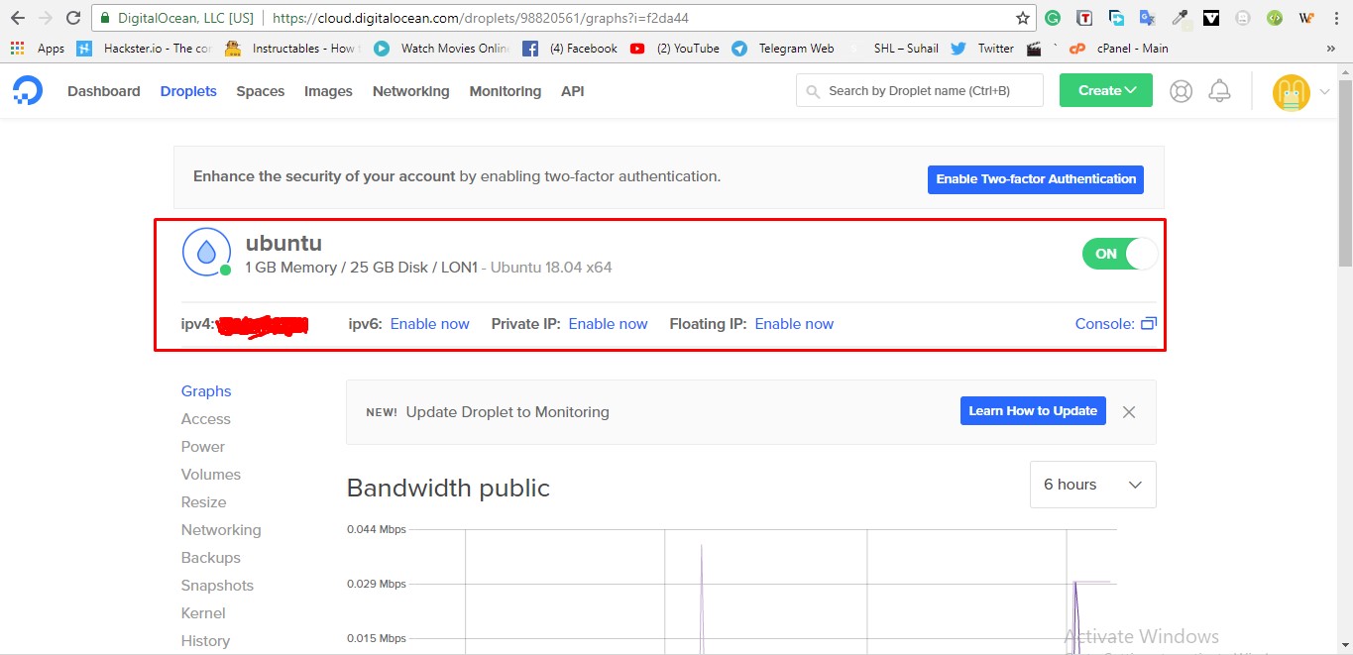Open Networking in top navigation bar
Viewport: 1353px width, 655px height.
(x=411, y=91)
